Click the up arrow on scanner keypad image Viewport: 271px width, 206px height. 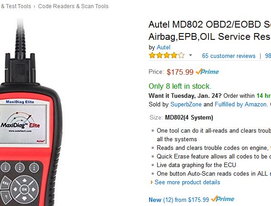point(24,181)
